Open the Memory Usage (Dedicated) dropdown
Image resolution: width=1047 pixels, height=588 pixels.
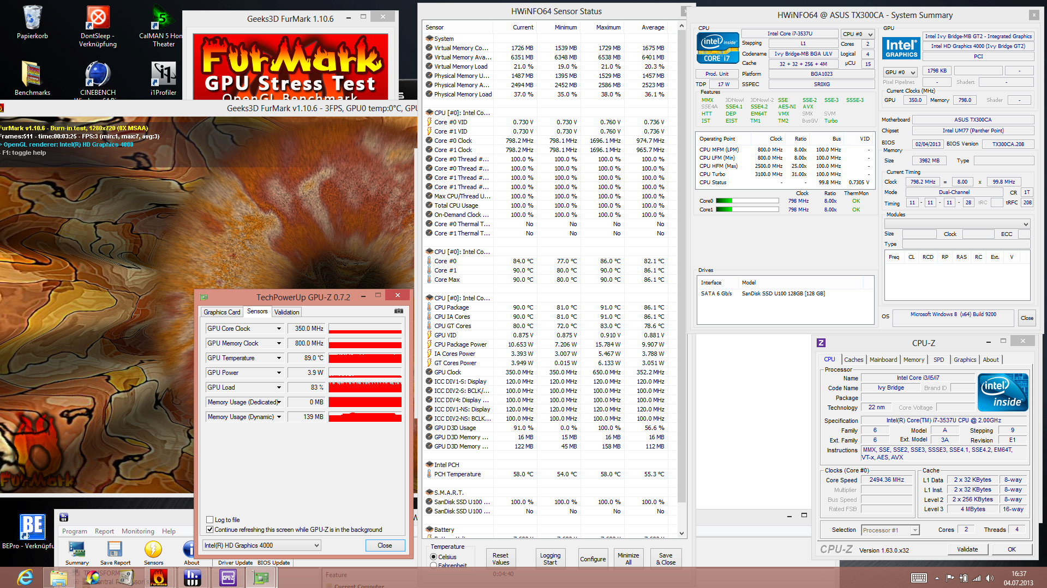point(279,402)
